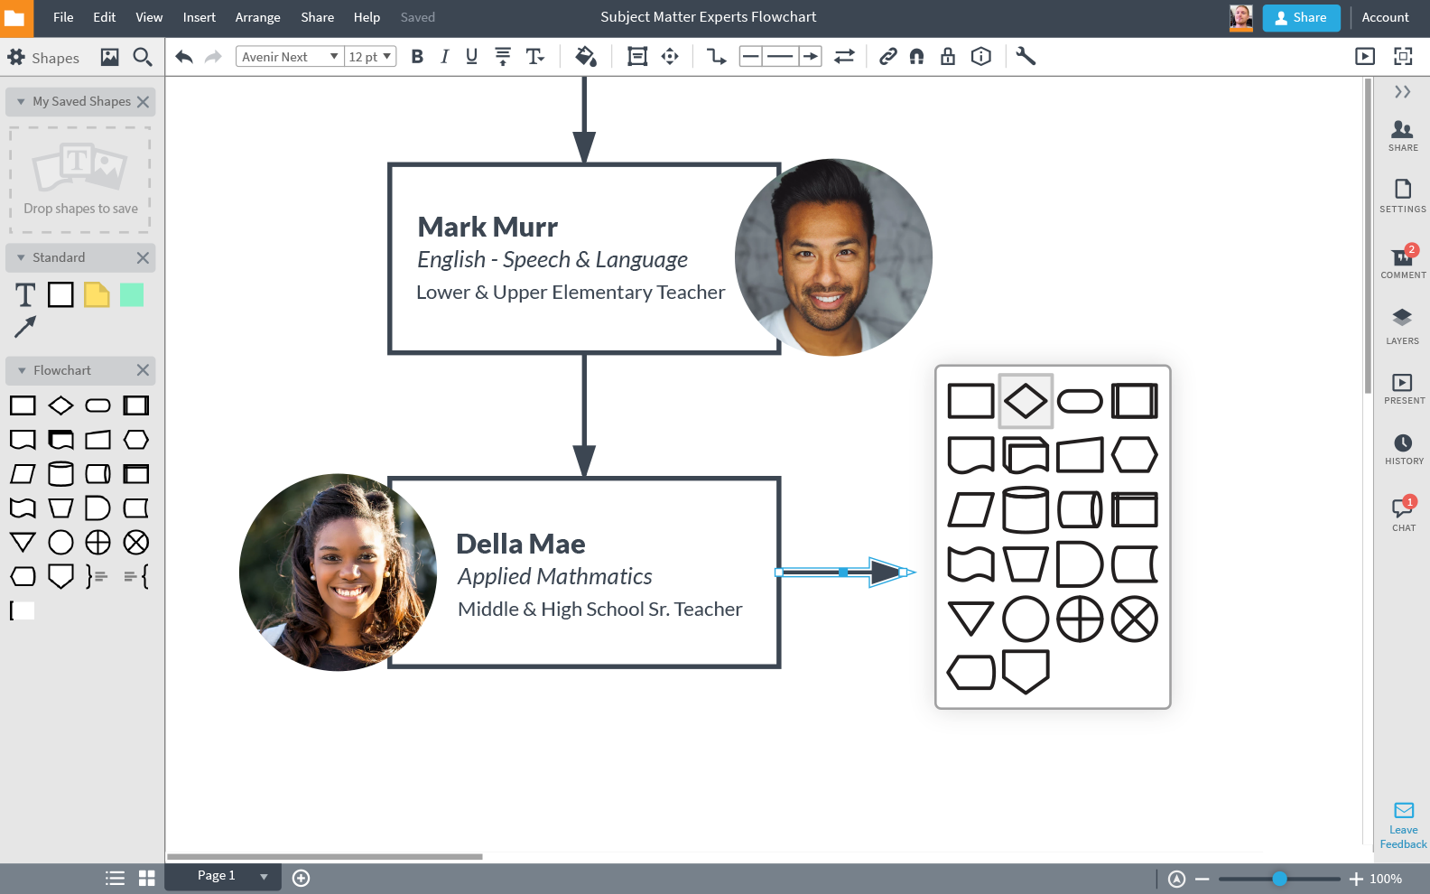
Task: Select the Text tool in Standard shapes
Action: point(25,295)
